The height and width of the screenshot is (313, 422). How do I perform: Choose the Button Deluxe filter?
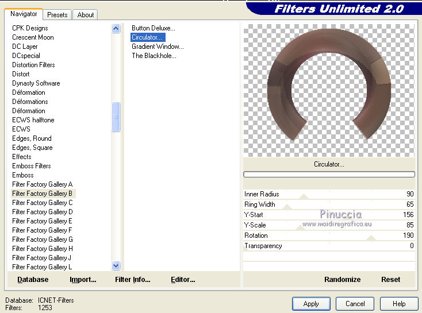[x=153, y=28]
